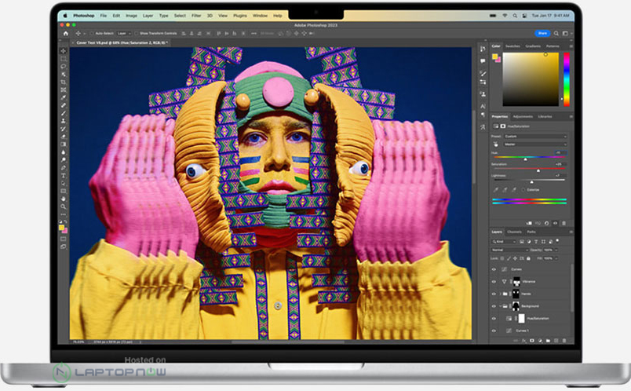Image resolution: width=631 pixels, height=391 pixels.
Task: Click the fx layer style icon
Action: click(x=522, y=341)
